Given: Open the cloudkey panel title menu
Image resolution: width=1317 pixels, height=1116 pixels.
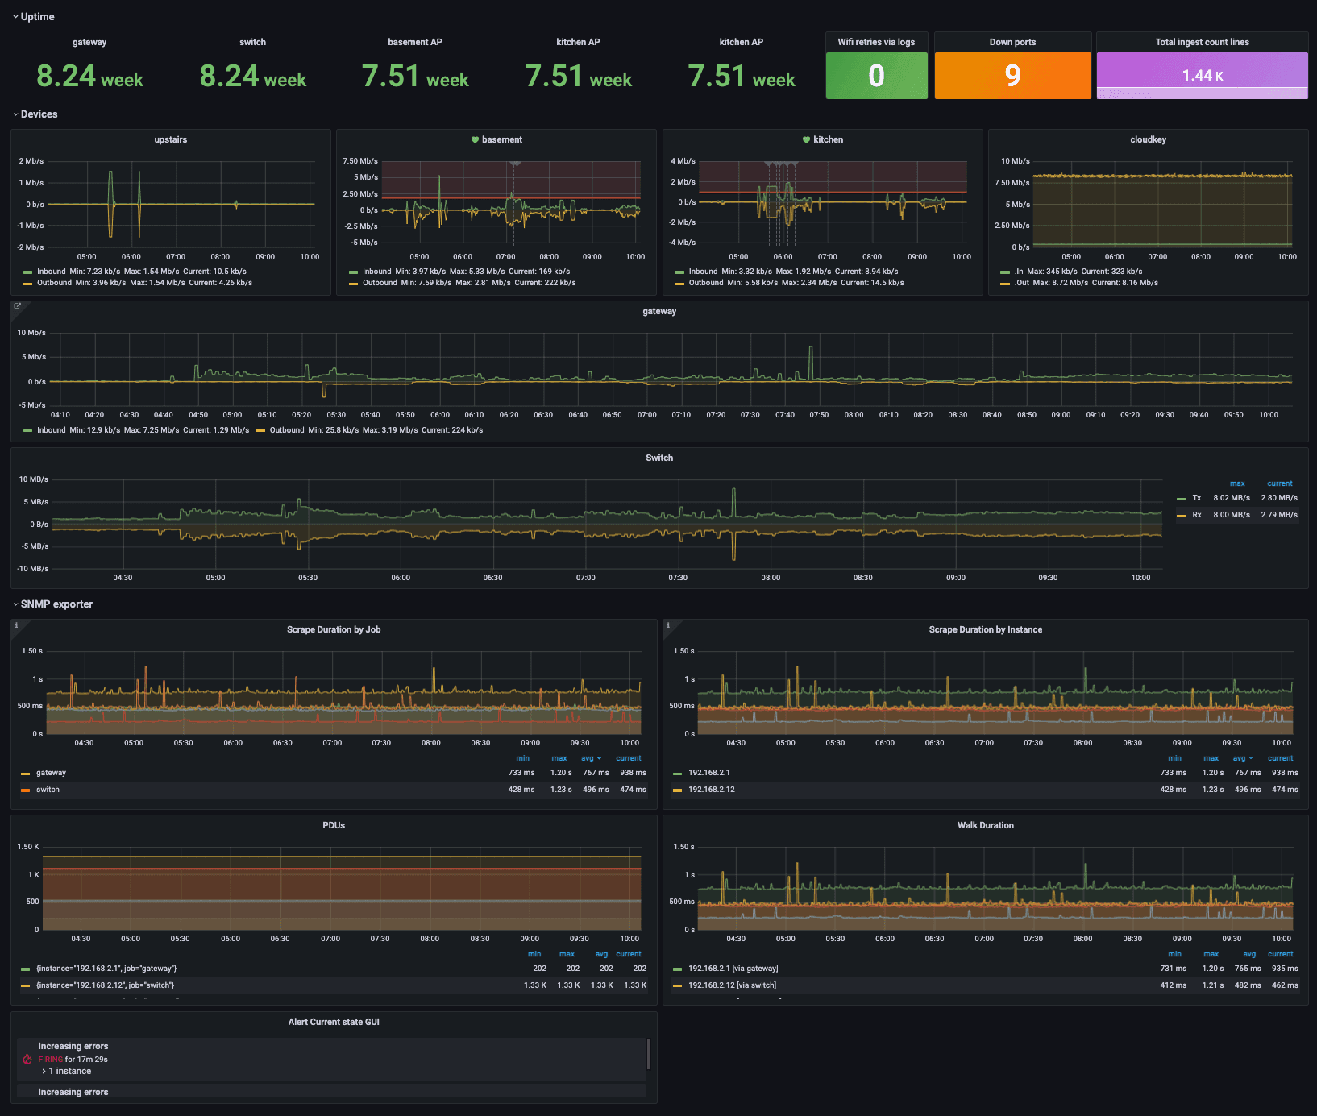Looking at the screenshot, I should [1148, 139].
